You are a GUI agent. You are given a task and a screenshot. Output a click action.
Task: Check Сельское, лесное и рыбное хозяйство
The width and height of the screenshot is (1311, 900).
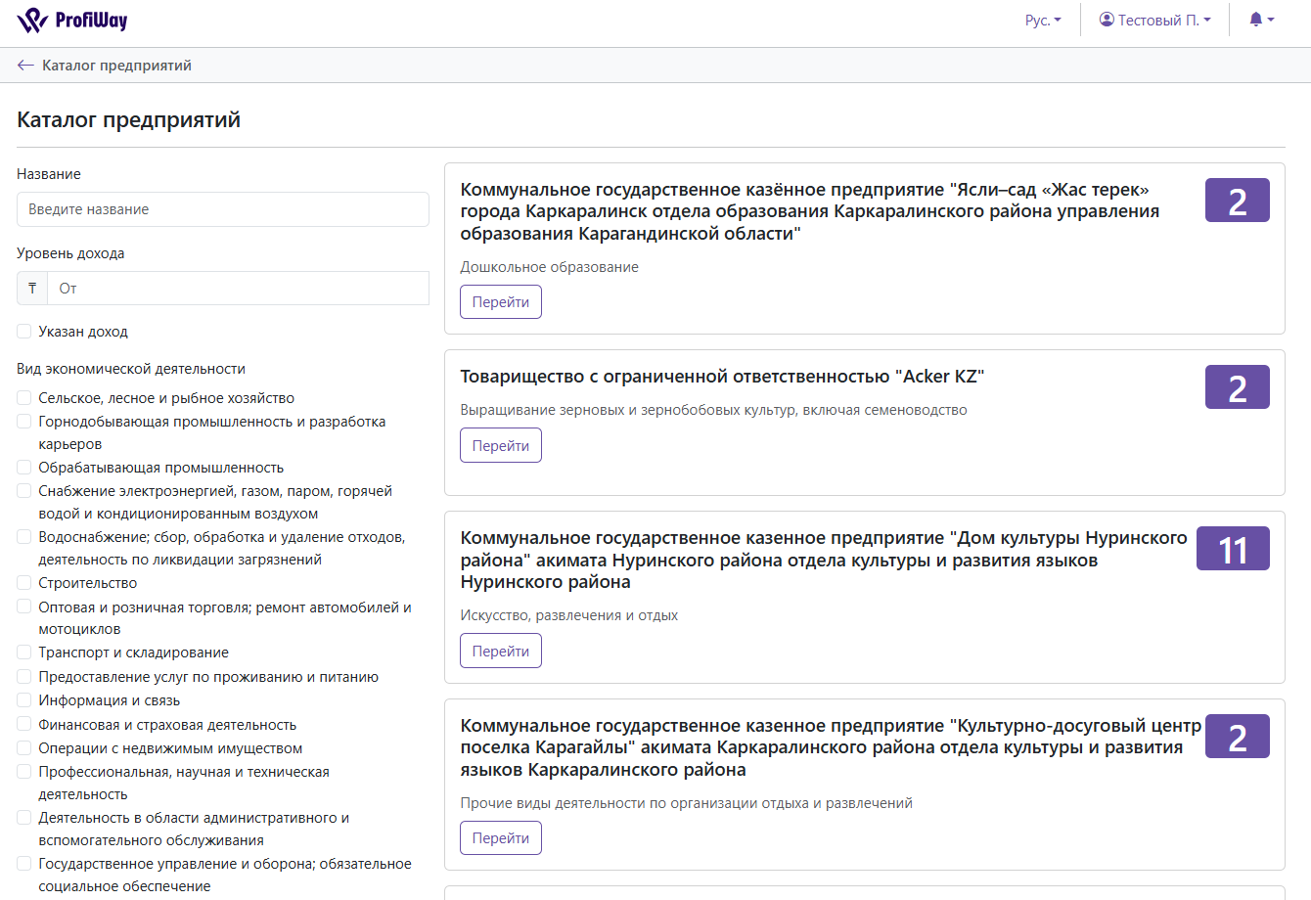(24, 398)
